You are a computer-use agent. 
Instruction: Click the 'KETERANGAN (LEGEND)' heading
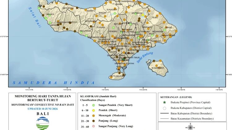[176, 97]
